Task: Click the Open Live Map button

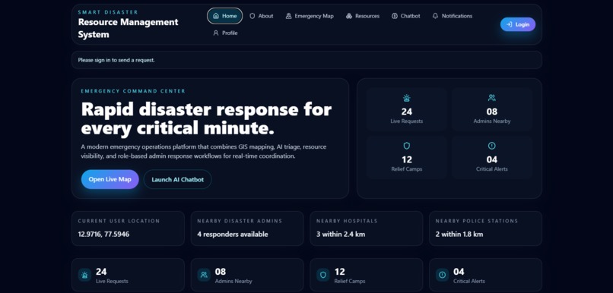Action: 110,179
